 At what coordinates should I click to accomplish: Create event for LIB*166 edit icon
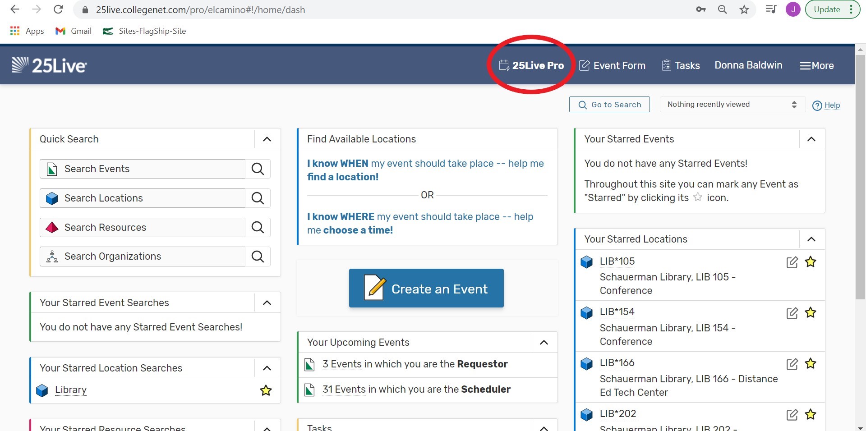coord(792,364)
